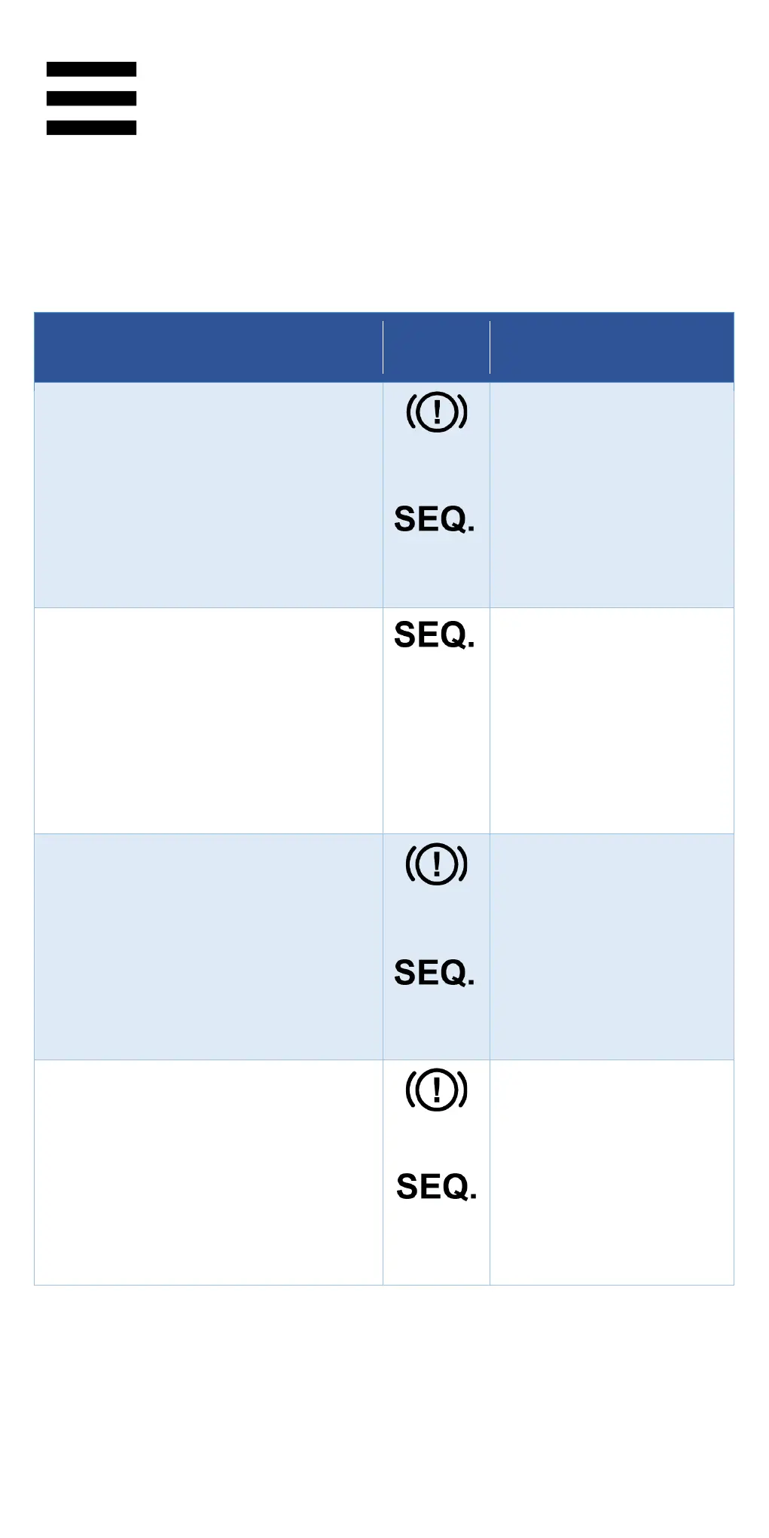Select the last-column cell in first row
The height and width of the screenshot is (1538, 769).
(612, 495)
